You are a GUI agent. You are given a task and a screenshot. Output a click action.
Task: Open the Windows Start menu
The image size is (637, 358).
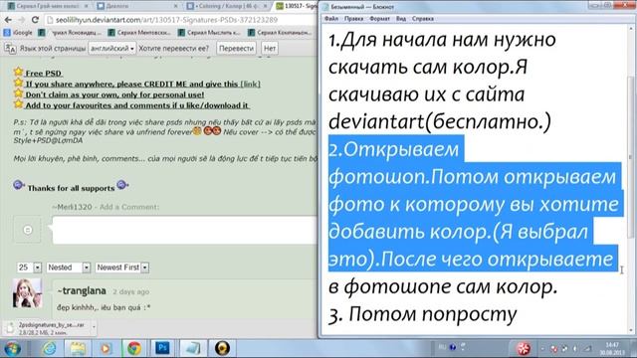12,349
